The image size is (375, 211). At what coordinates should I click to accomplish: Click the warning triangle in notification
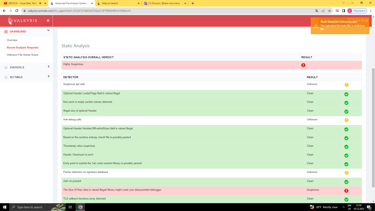316,26
